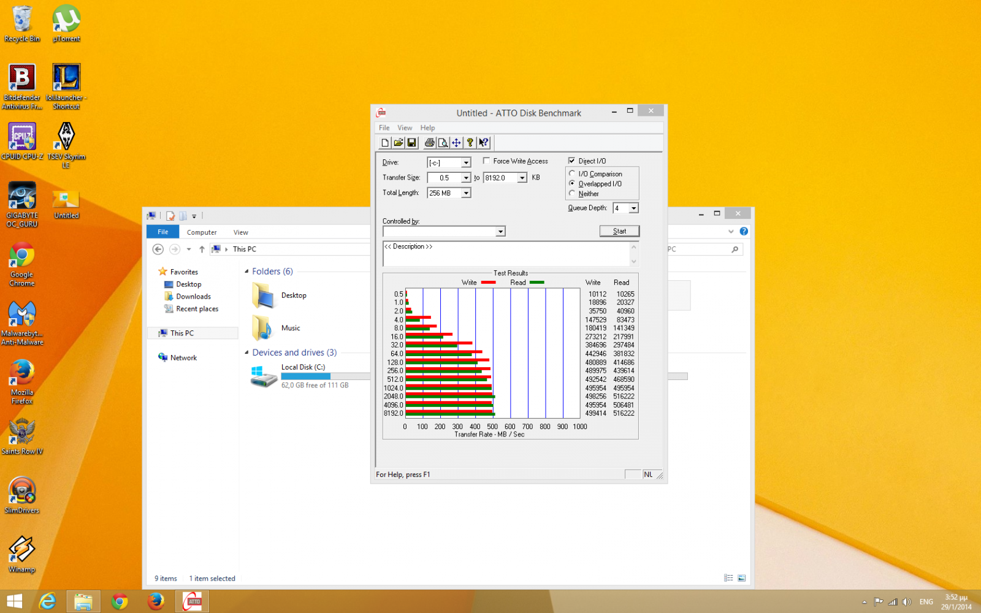Switch to the View ribbon tab in Explorer

click(241, 232)
